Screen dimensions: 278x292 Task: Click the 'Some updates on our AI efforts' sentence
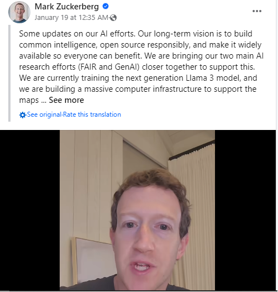click(77, 34)
